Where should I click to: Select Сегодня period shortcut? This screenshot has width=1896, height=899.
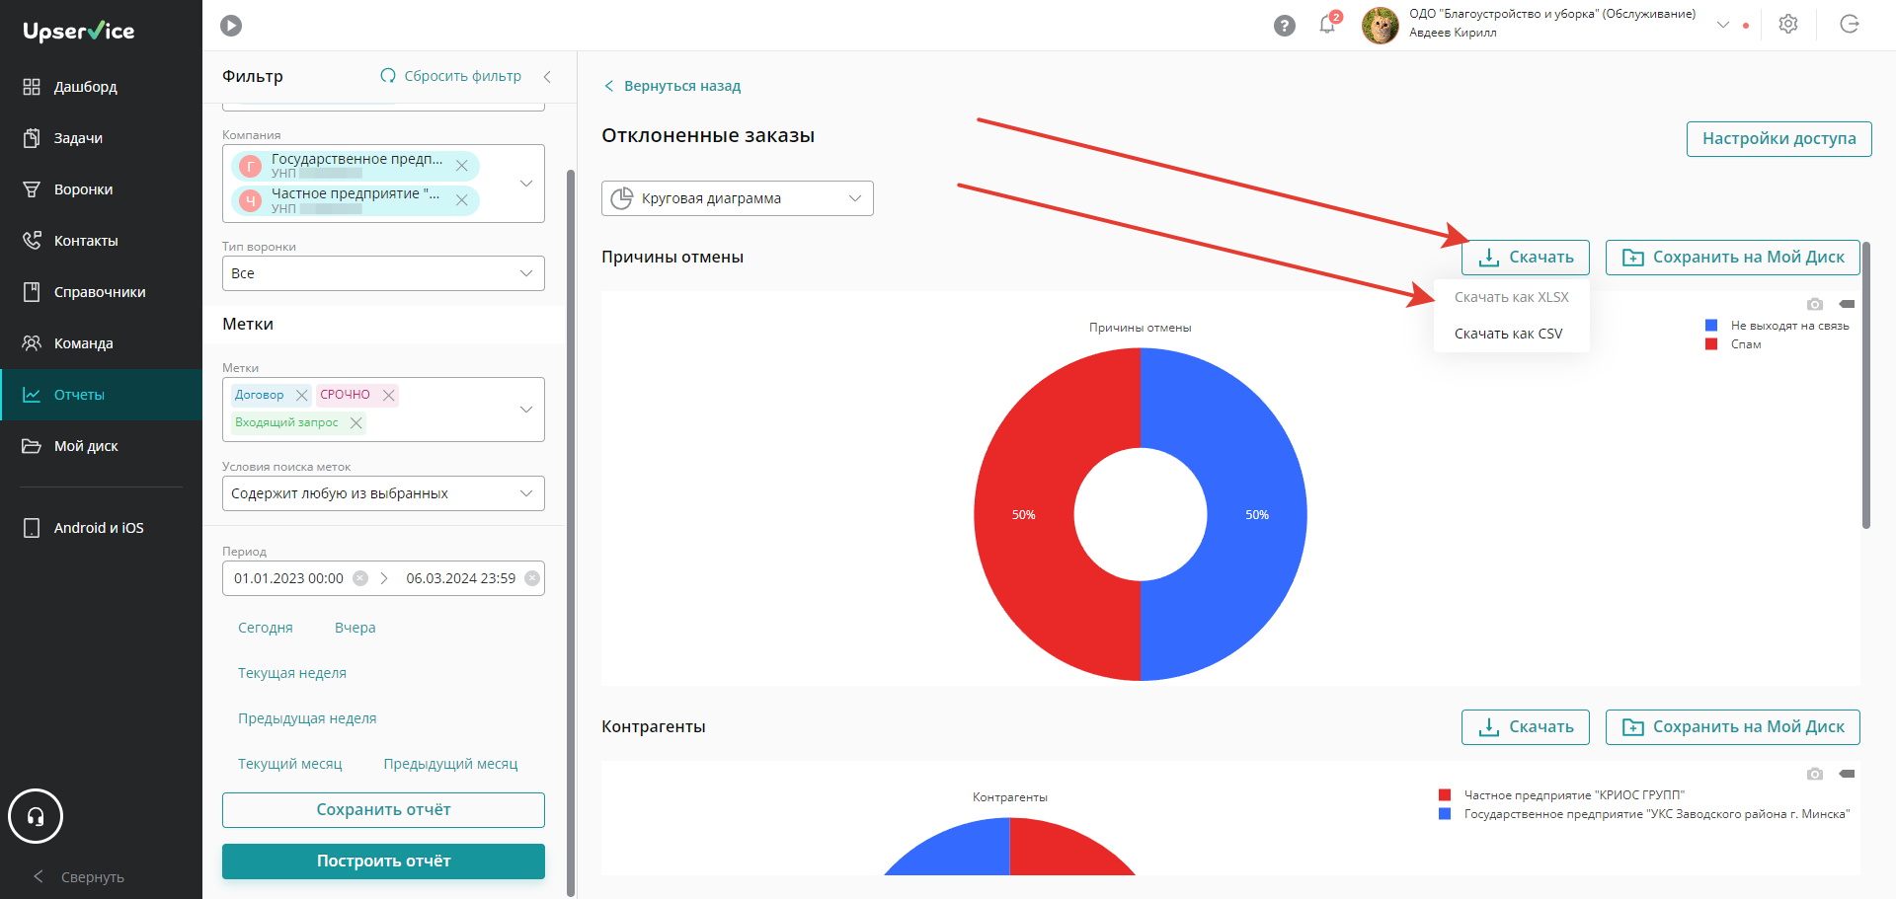click(x=266, y=628)
